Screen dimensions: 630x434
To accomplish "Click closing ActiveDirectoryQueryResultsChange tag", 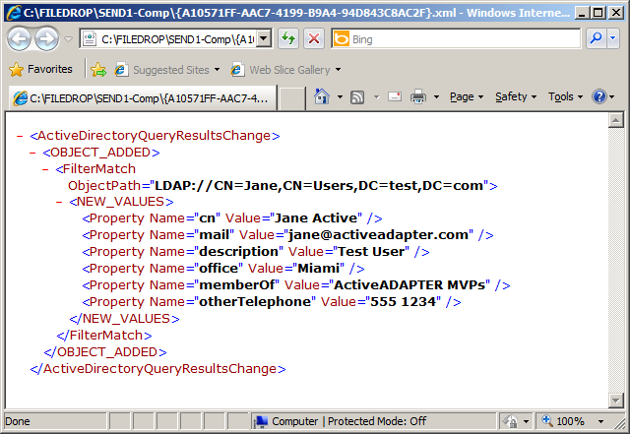I will 157,369.
